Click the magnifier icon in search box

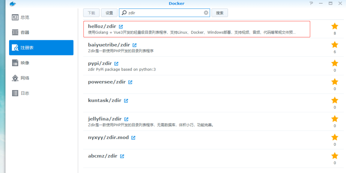[124, 13]
